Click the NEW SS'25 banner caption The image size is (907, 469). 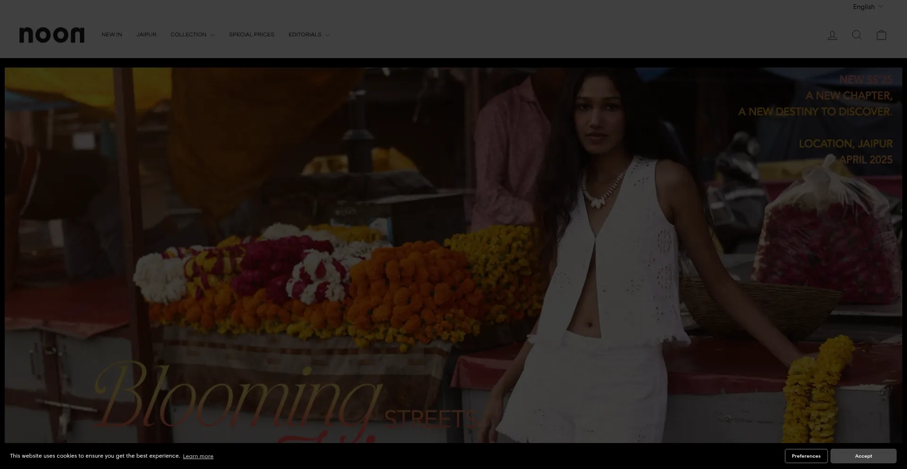click(x=865, y=79)
